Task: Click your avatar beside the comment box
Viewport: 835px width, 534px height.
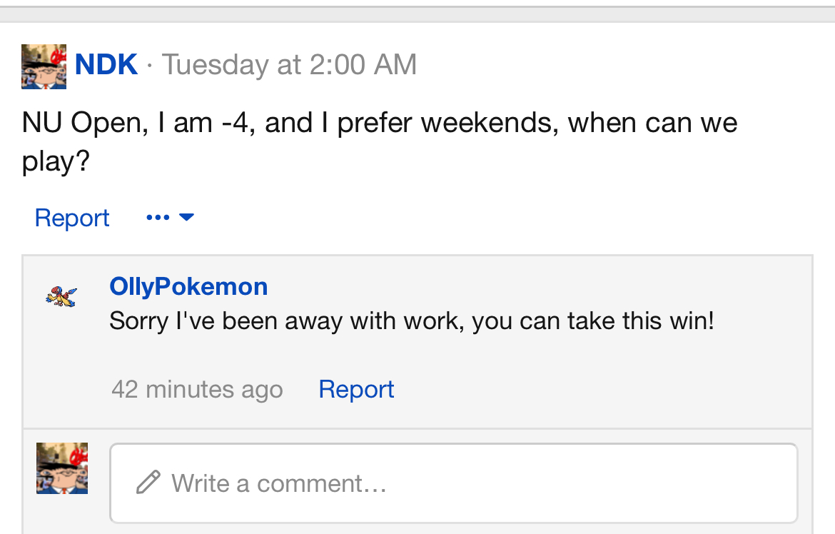Action: [x=62, y=468]
